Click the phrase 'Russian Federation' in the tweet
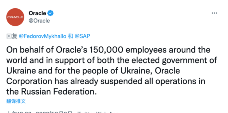This screenshot has width=228, height=113. 59,92
